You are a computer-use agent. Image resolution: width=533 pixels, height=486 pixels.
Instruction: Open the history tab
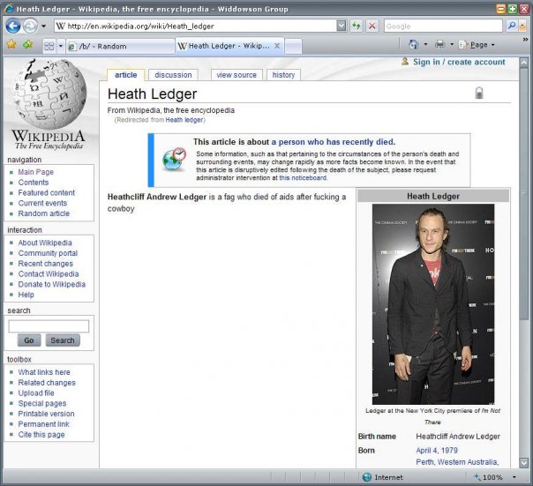point(283,75)
